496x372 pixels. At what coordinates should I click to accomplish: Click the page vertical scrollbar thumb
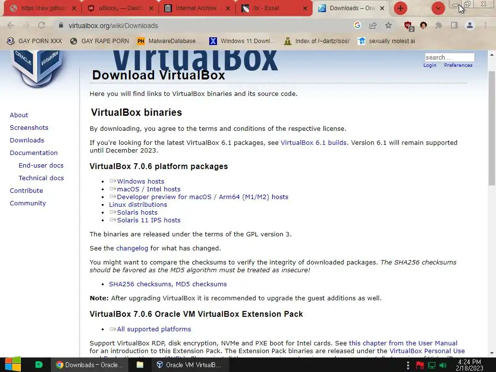(x=492, y=128)
